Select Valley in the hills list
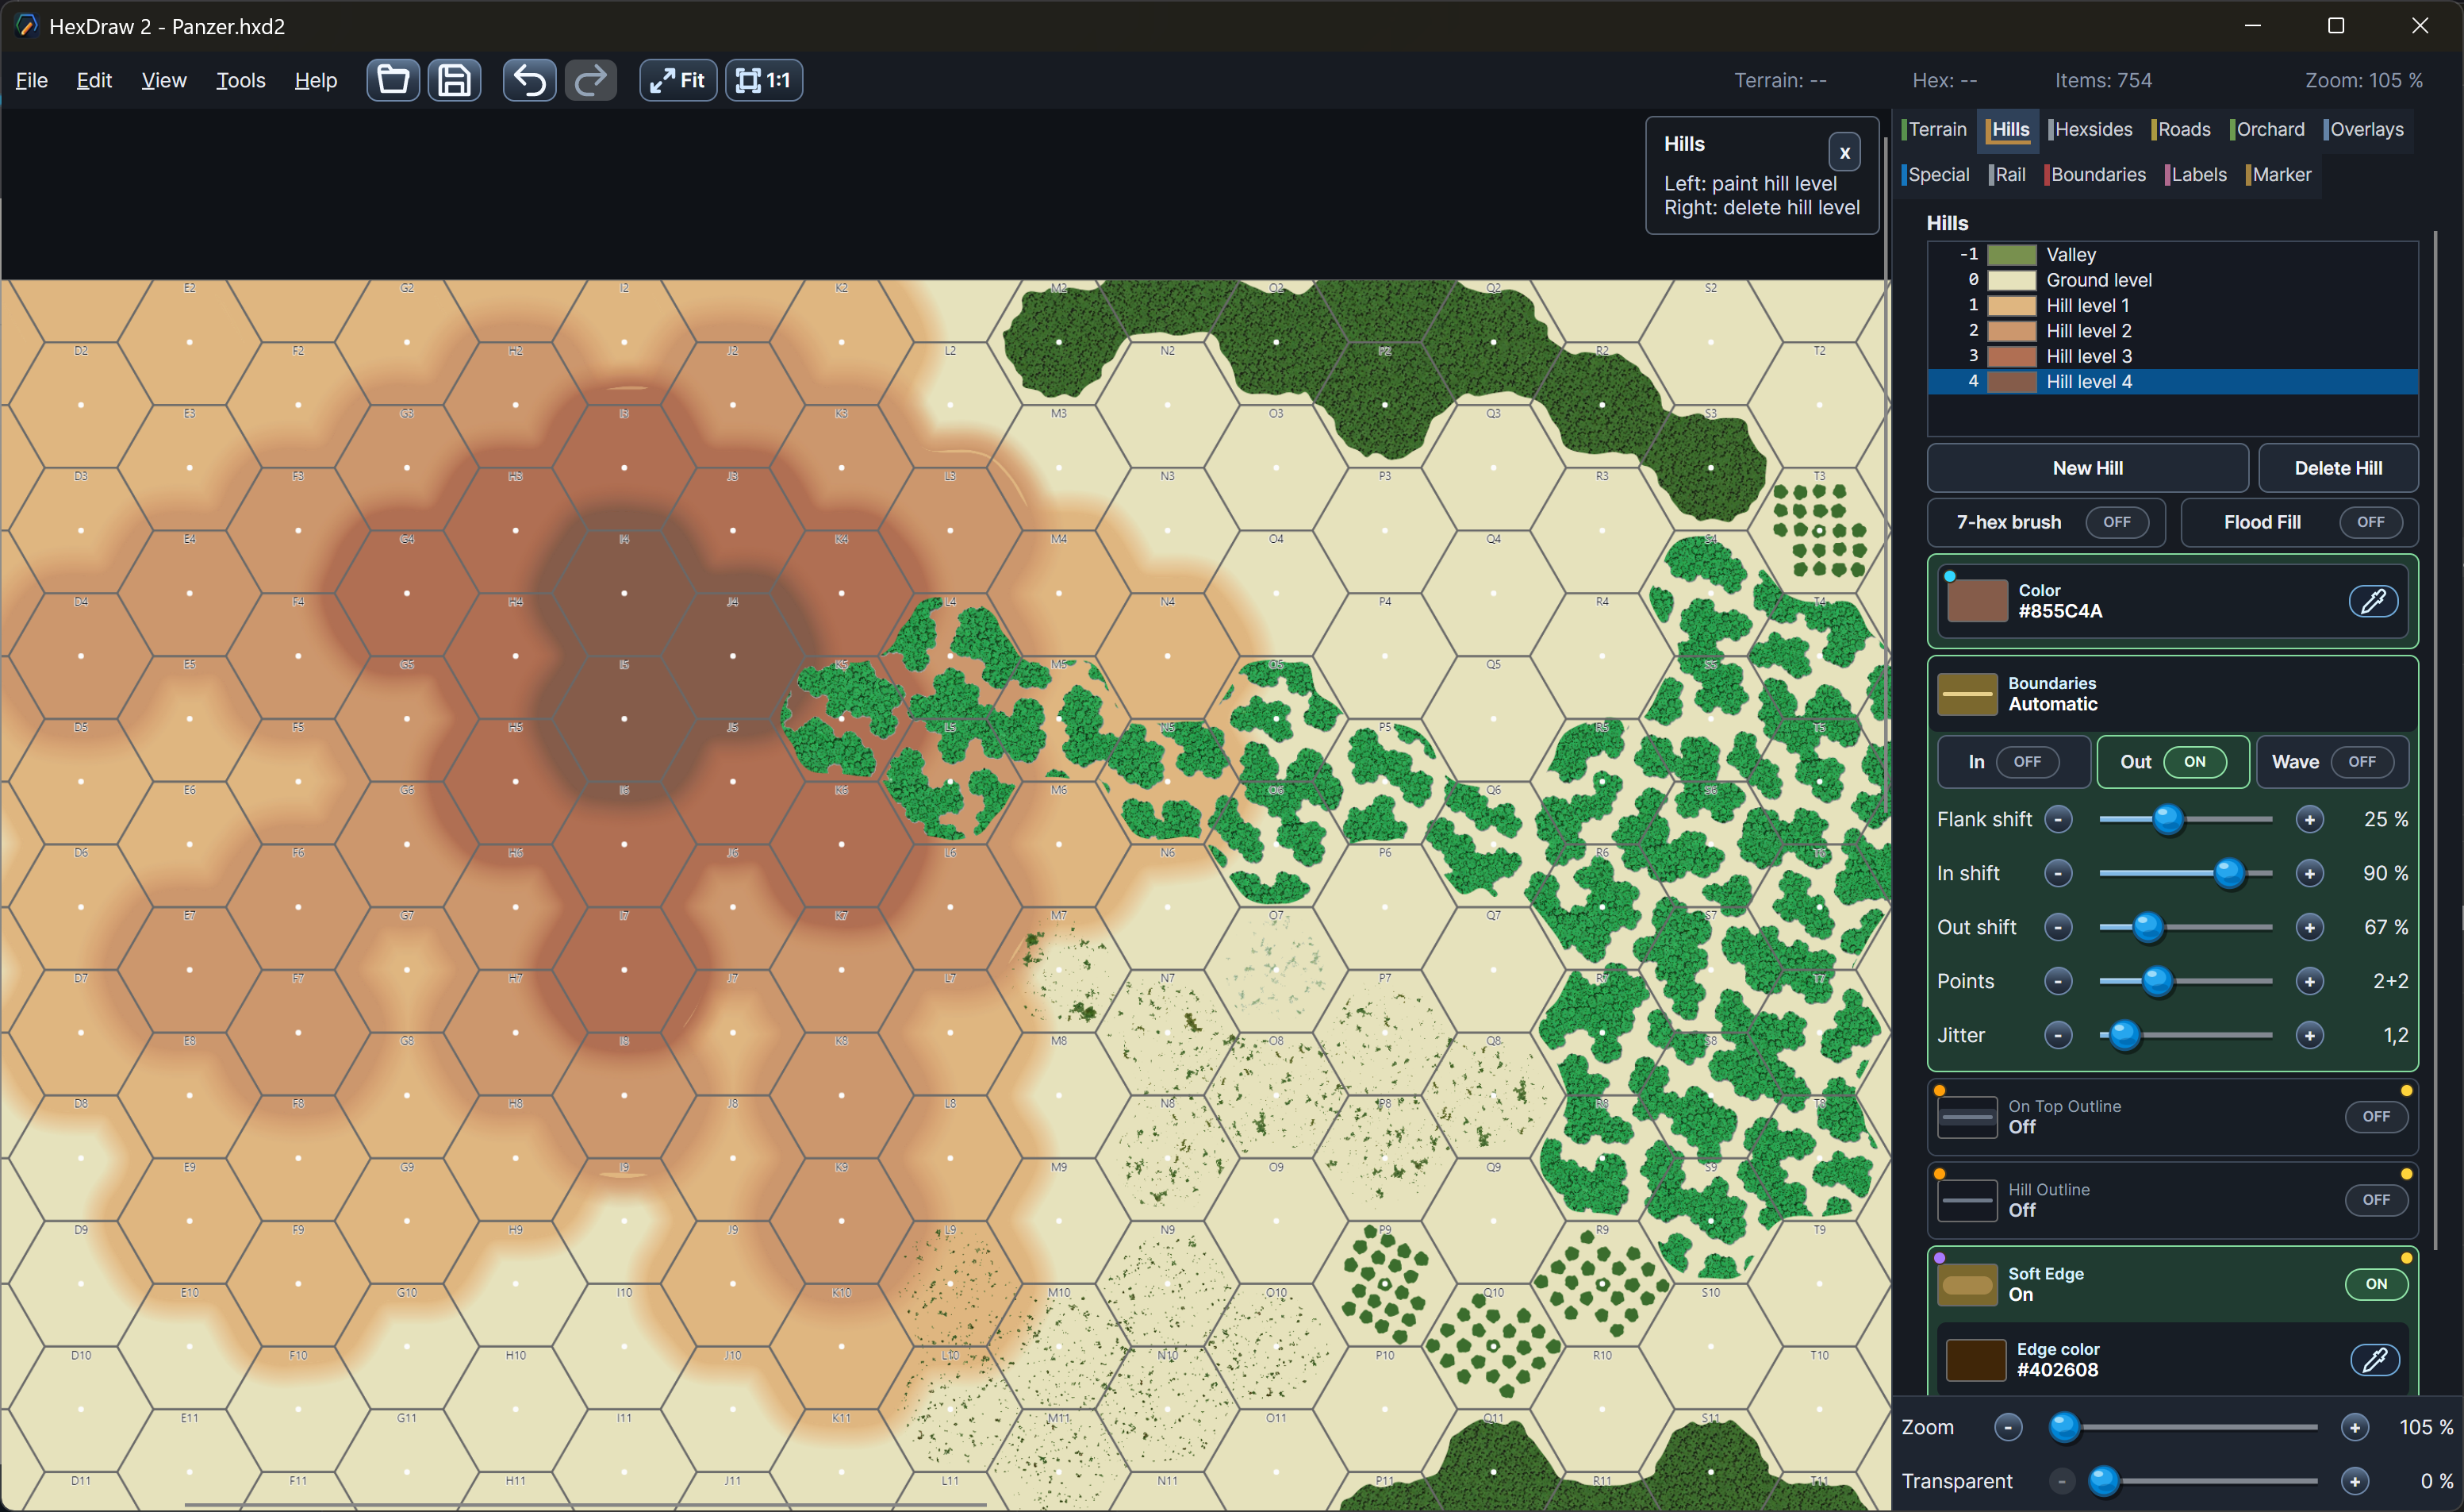 click(2172, 254)
